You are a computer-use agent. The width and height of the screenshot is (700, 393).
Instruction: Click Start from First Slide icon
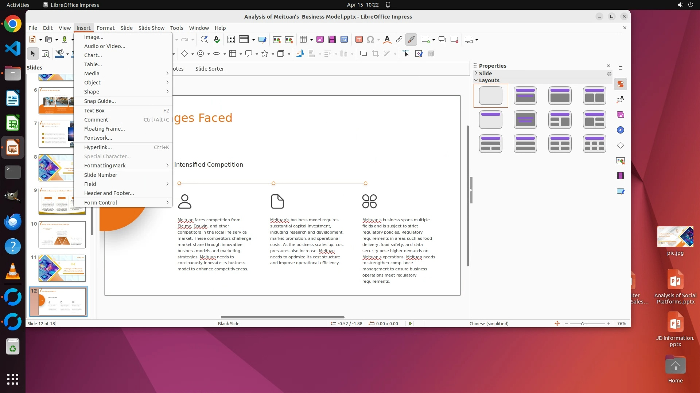pos(277,40)
